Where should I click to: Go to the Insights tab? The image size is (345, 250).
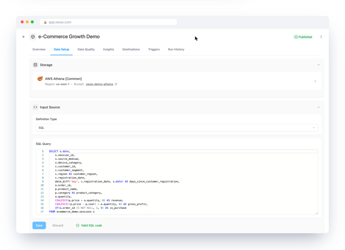coord(108,49)
